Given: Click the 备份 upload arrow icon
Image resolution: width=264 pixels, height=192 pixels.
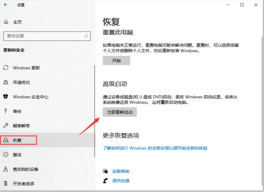Looking at the screenshot, I should (6, 111).
